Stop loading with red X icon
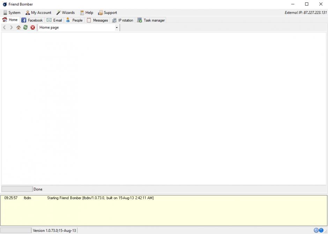This screenshot has width=328, height=234. (x=33, y=28)
